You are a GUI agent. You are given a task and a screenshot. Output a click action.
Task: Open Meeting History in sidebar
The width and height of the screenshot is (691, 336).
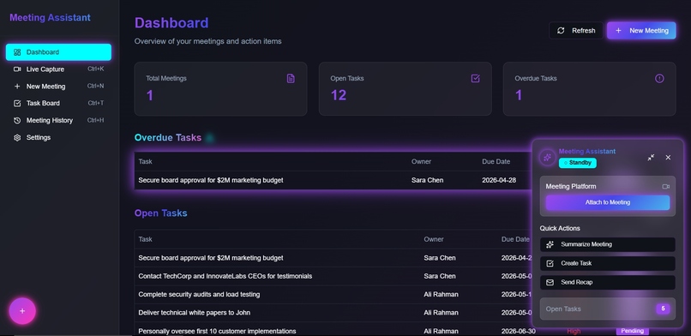coord(58,120)
